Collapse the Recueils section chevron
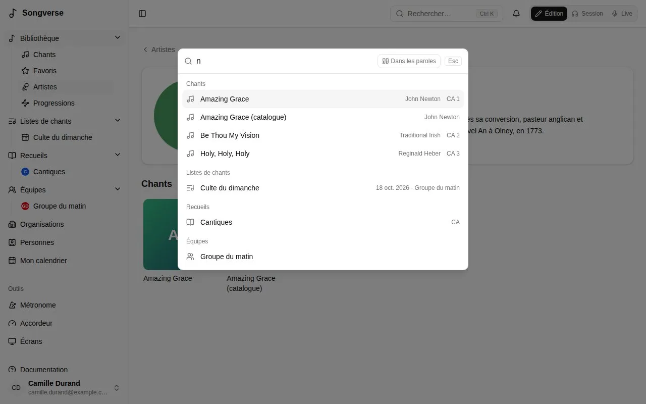Viewport: 646px width, 404px height. [118, 155]
